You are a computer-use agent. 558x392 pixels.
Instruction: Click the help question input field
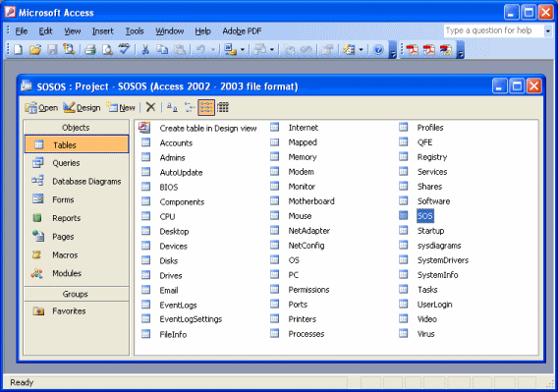(x=493, y=31)
